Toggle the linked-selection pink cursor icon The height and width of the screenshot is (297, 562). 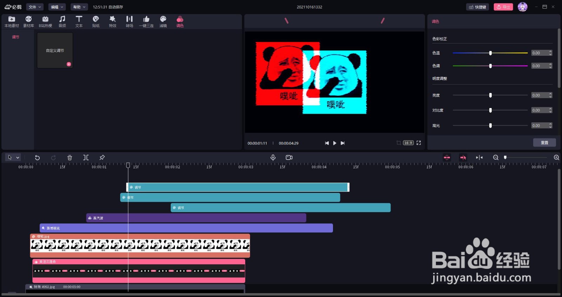(463, 157)
